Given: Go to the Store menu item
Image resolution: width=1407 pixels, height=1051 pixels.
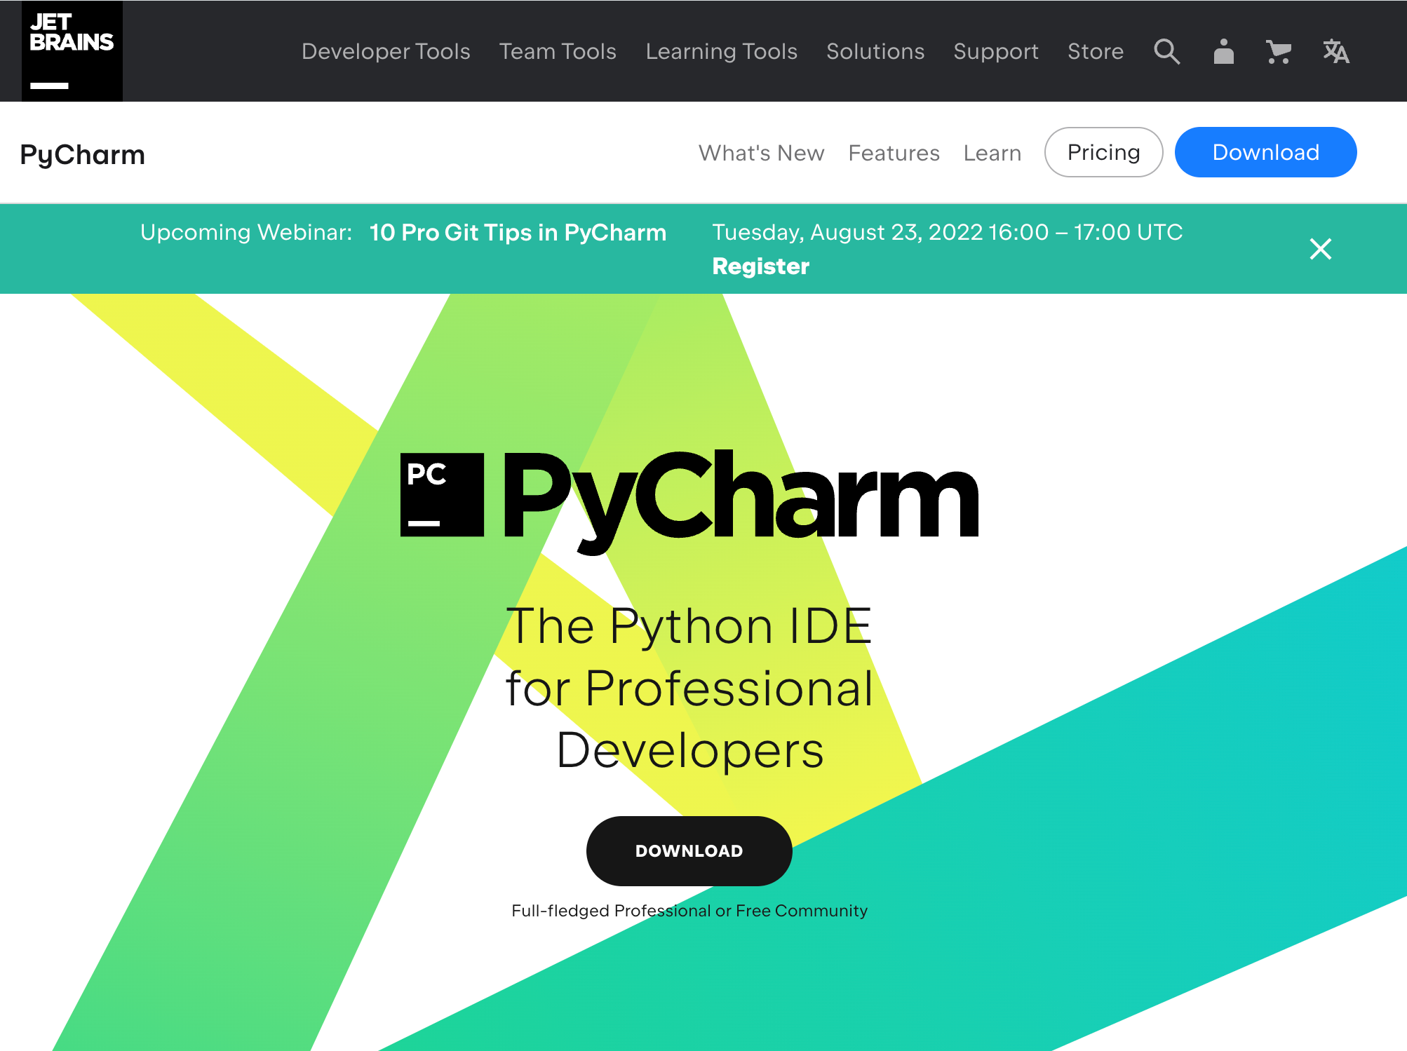Looking at the screenshot, I should point(1095,51).
